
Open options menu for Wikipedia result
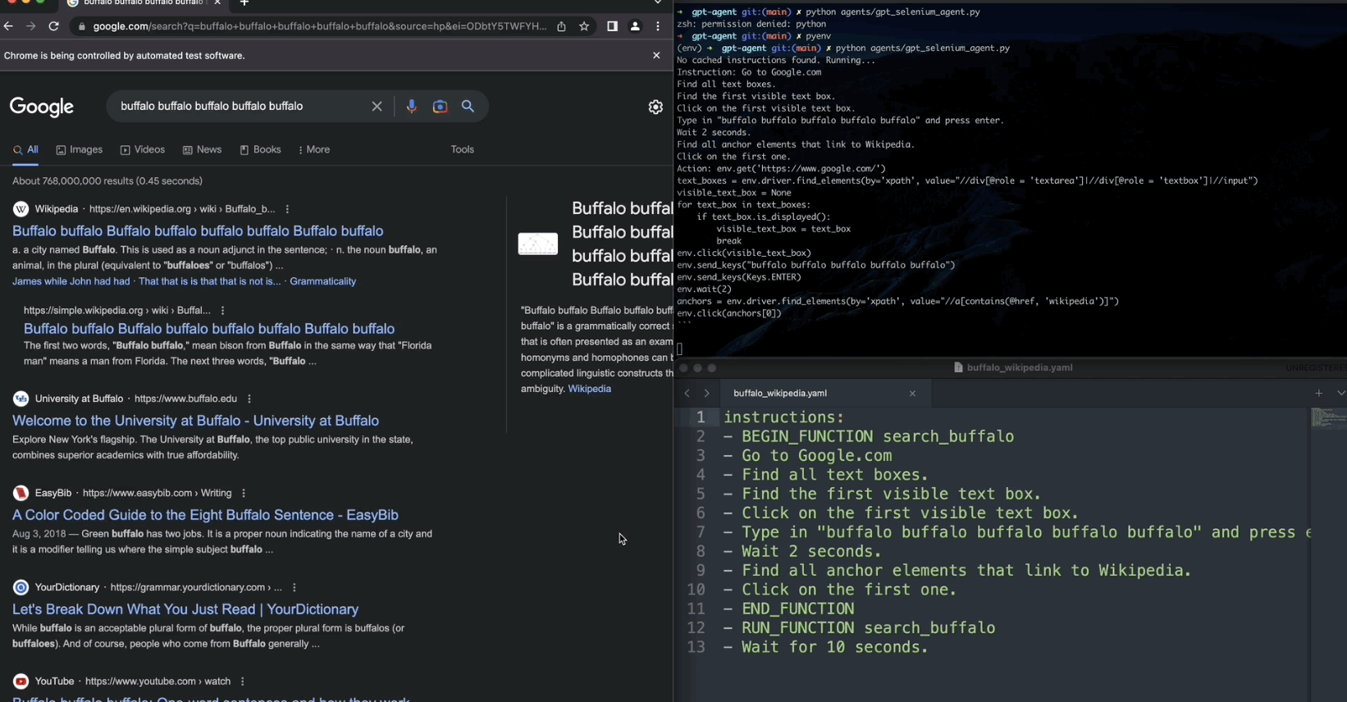point(287,209)
